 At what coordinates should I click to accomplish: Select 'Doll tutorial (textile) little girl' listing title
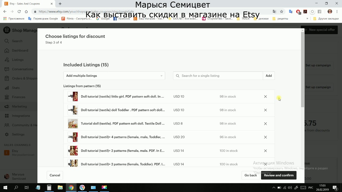tap(122, 97)
